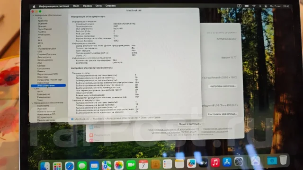Select Ethernet in the sidebar
This screenshot has width=303, height=170.
(x=42, y=26)
